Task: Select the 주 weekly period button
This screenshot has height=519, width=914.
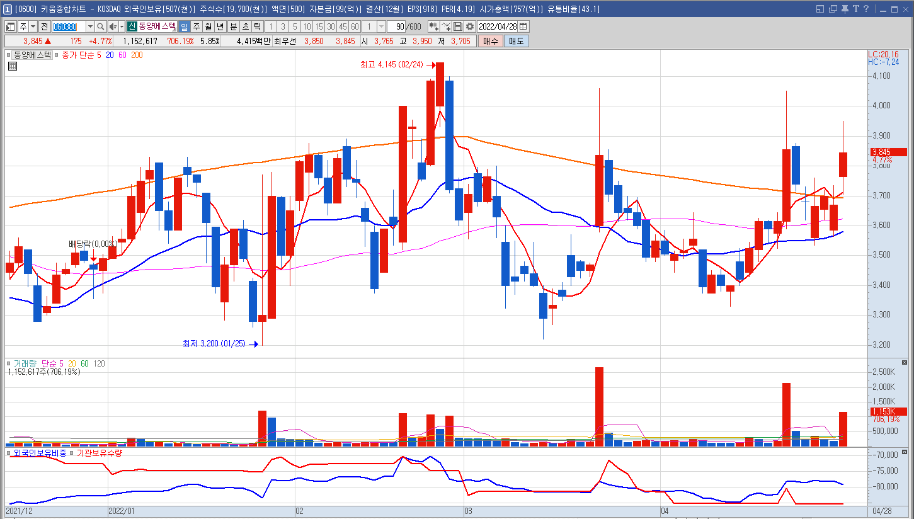Action: pos(196,26)
